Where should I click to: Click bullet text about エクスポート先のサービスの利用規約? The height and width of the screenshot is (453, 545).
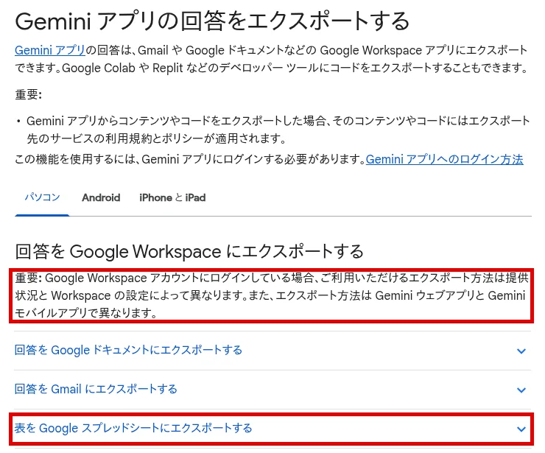278,130
